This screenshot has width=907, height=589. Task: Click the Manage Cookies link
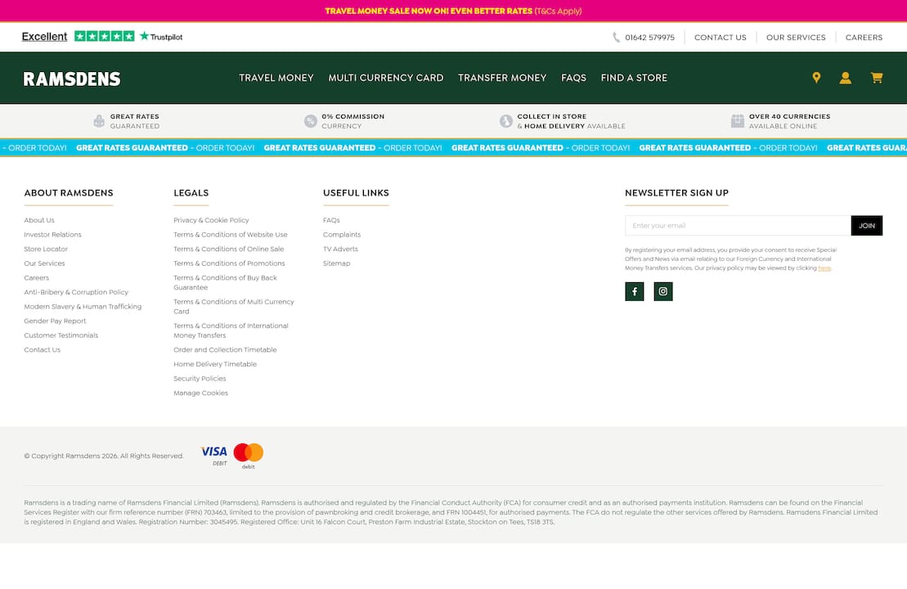point(200,393)
